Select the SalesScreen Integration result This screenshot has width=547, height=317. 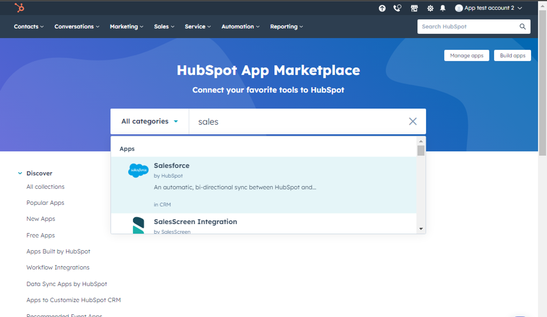coord(264,224)
